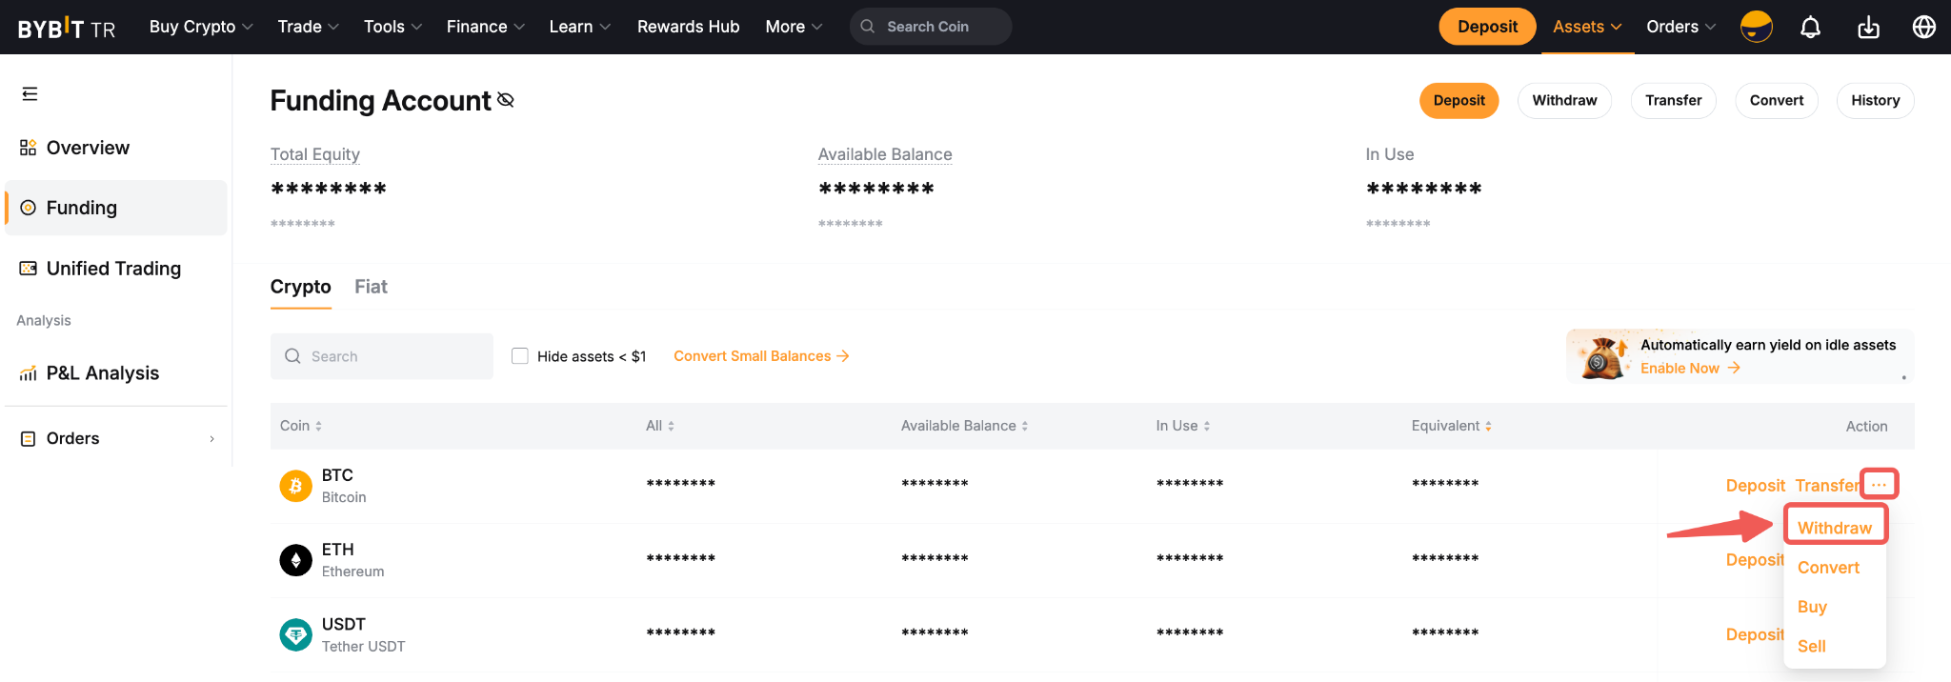The width and height of the screenshot is (1951, 682).
Task: Switch to the Fiat tab
Action: 371,287
